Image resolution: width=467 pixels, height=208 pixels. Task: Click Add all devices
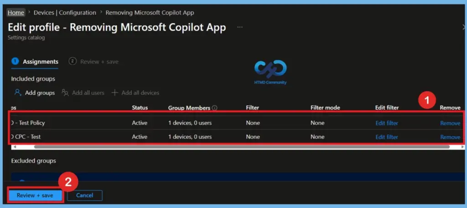point(135,93)
